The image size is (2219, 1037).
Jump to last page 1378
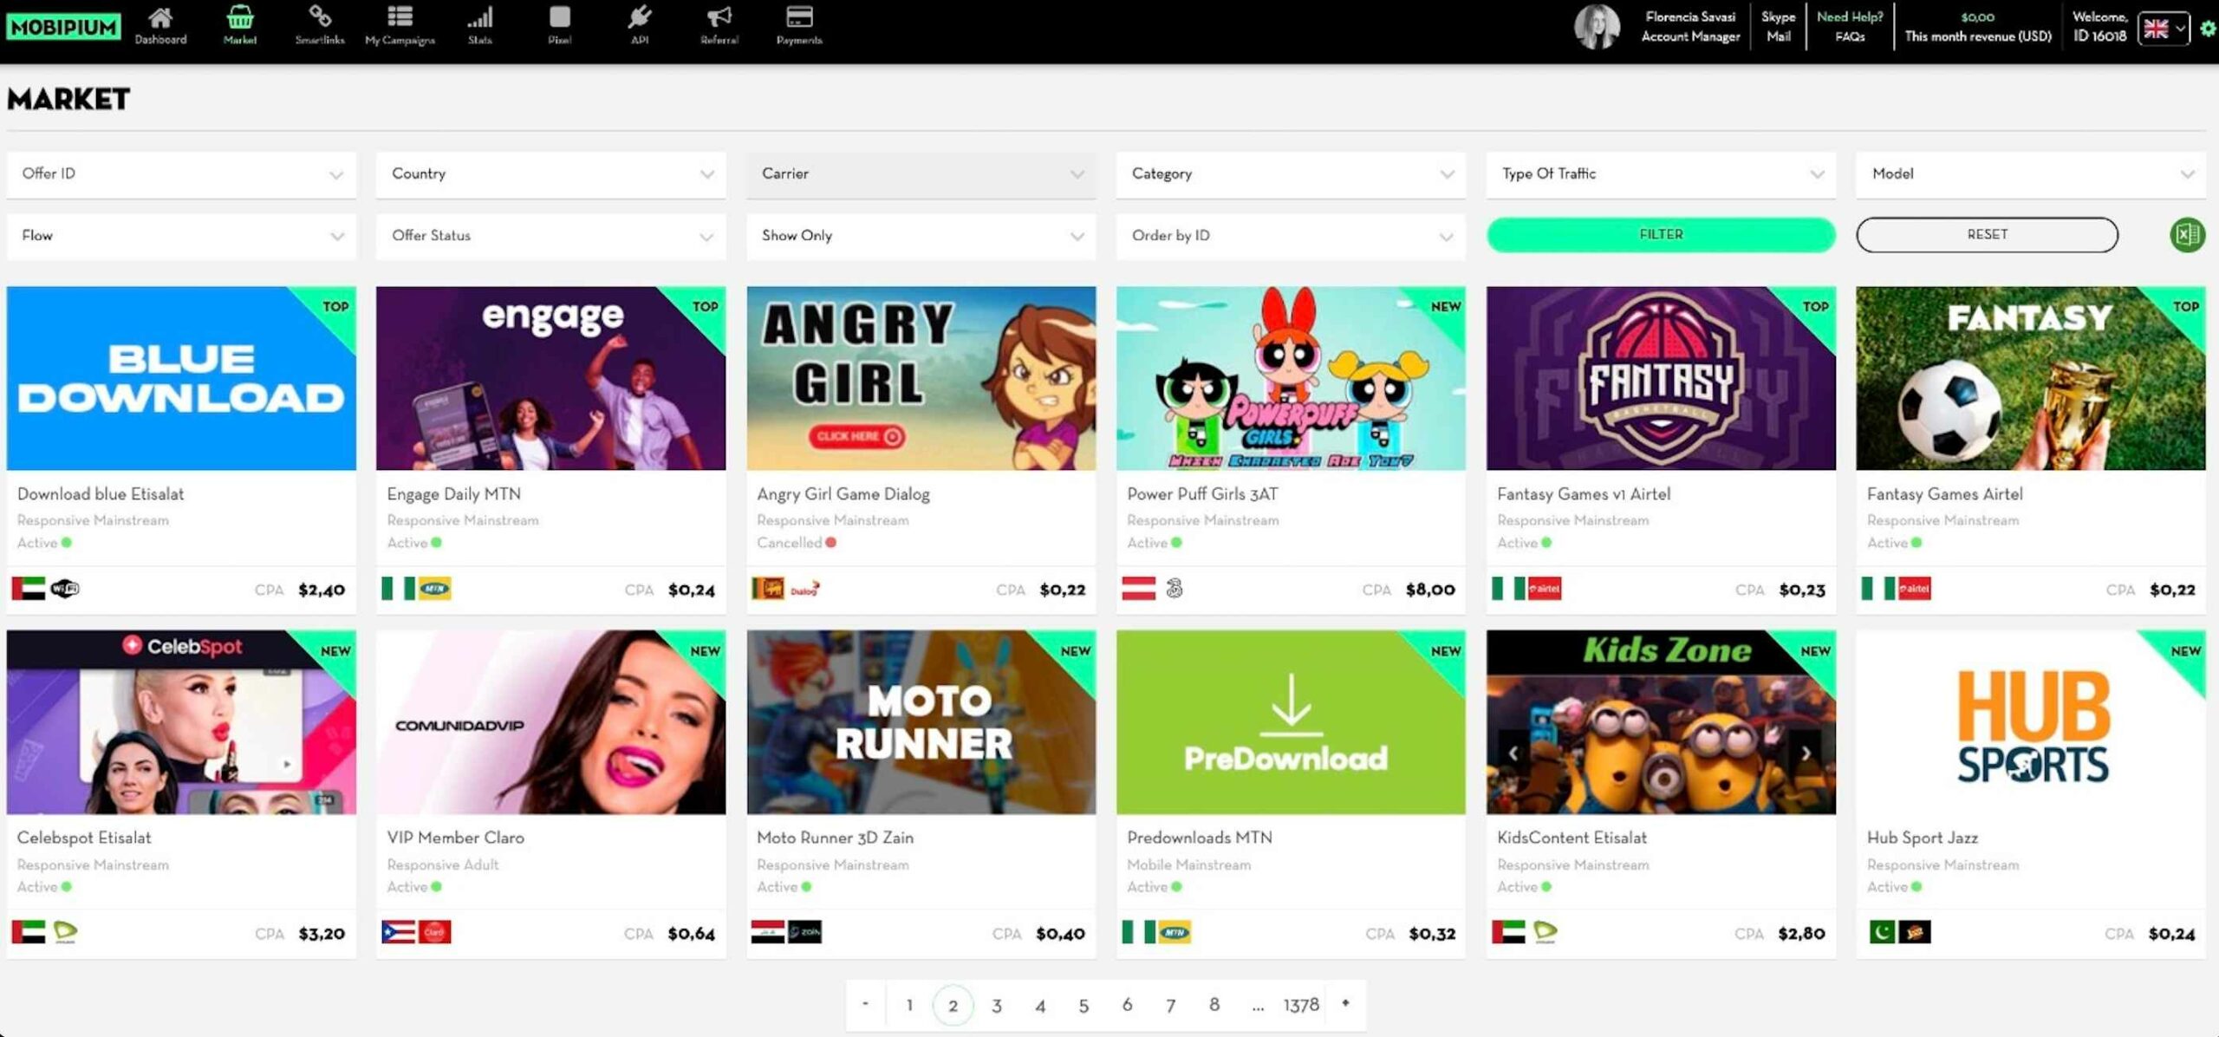(1301, 1005)
